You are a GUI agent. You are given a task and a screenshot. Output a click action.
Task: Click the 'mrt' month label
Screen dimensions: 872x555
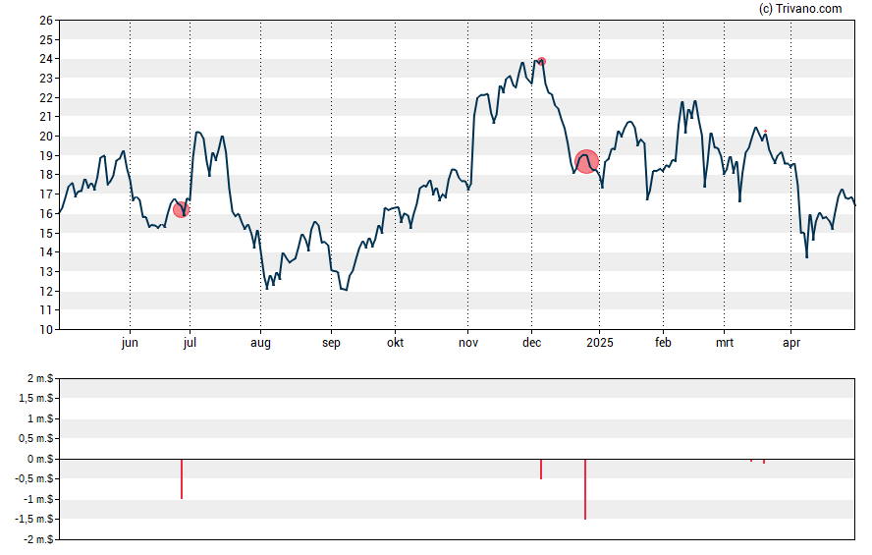coord(725,343)
